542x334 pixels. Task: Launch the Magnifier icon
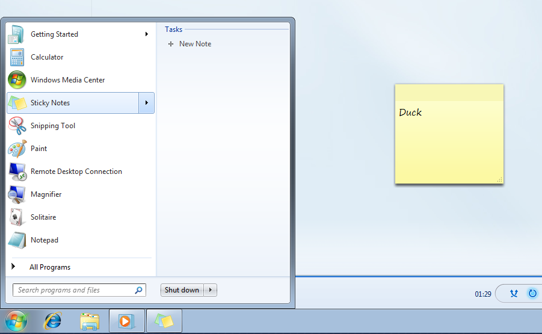pyautogui.click(x=17, y=194)
